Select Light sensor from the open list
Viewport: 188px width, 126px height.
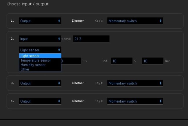point(40,56)
